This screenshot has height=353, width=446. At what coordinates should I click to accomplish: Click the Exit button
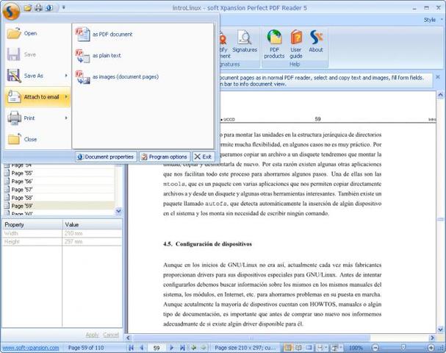point(203,157)
